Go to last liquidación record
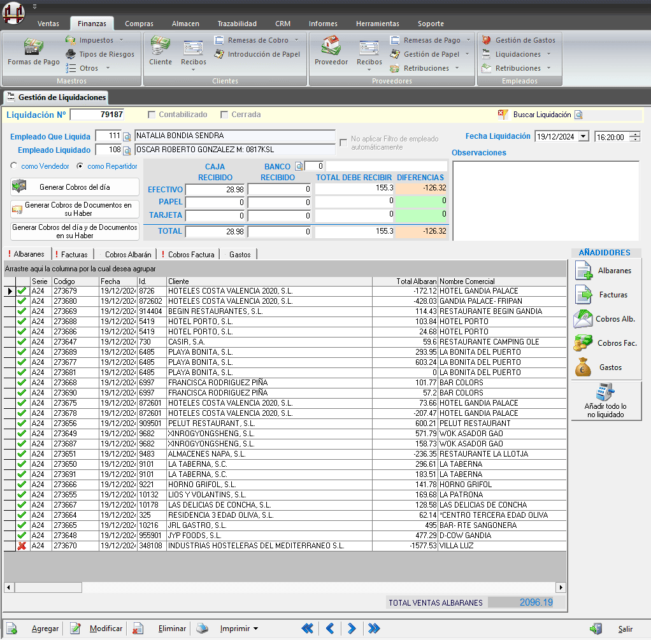The image size is (651, 640). coord(374,629)
